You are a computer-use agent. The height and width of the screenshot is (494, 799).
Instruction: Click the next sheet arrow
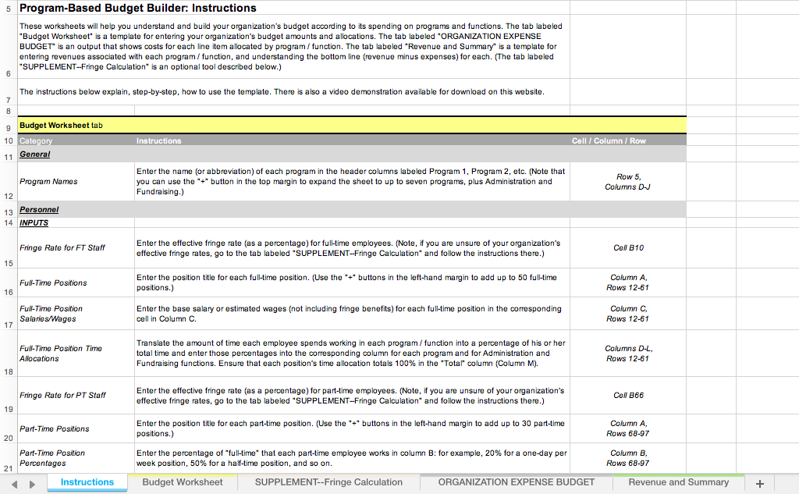(31, 484)
